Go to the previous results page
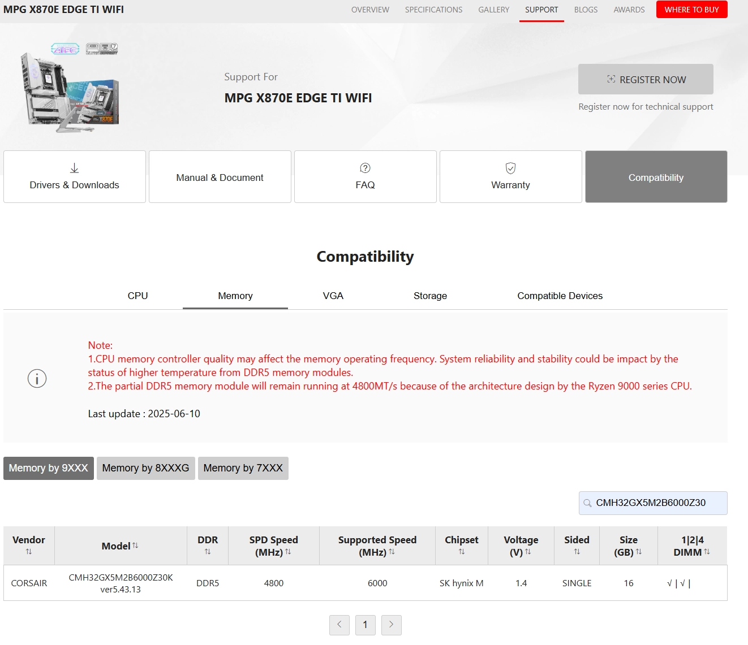 [339, 625]
